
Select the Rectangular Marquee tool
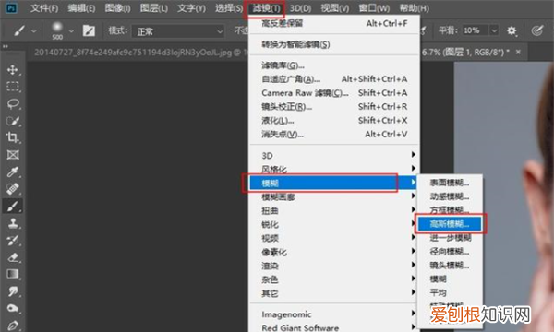(x=13, y=87)
